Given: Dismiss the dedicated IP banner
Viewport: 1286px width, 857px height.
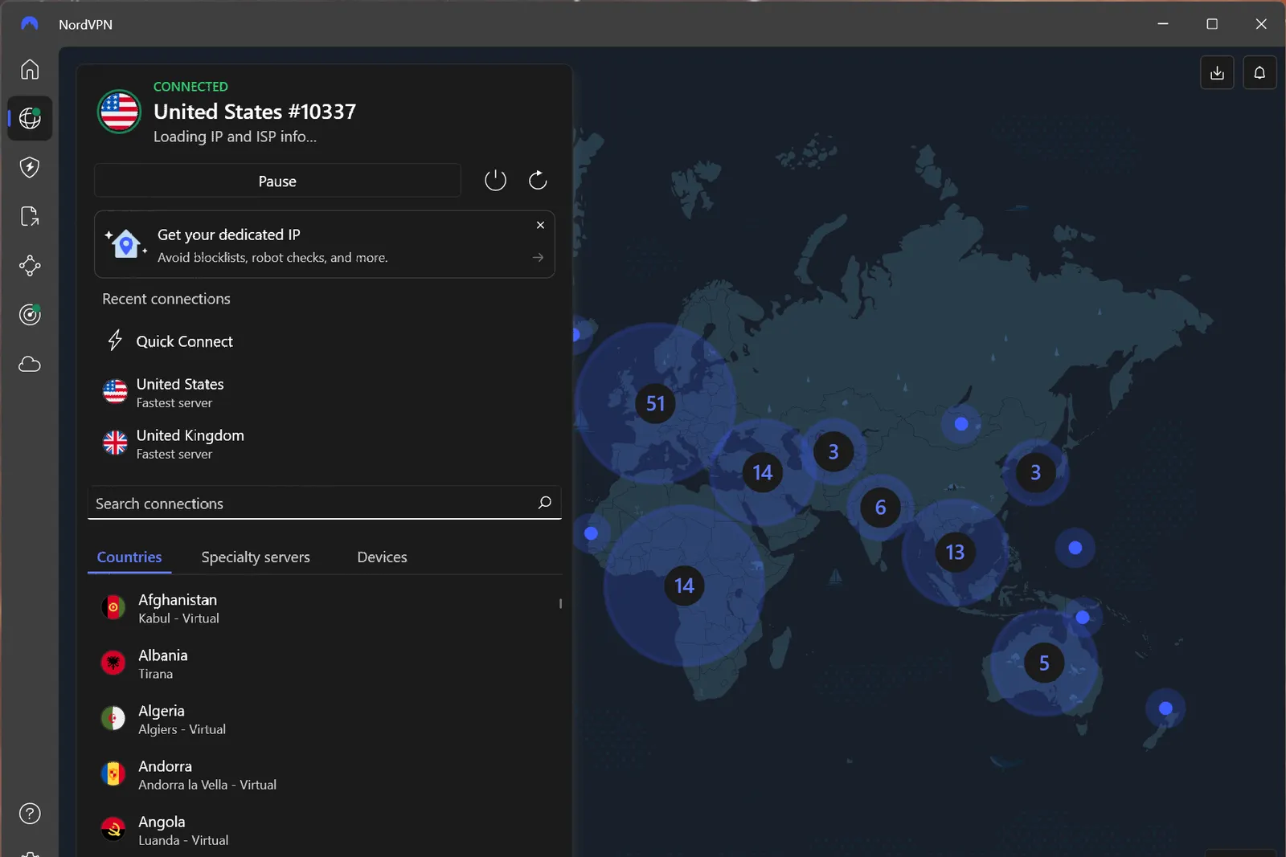Looking at the screenshot, I should click(x=540, y=225).
